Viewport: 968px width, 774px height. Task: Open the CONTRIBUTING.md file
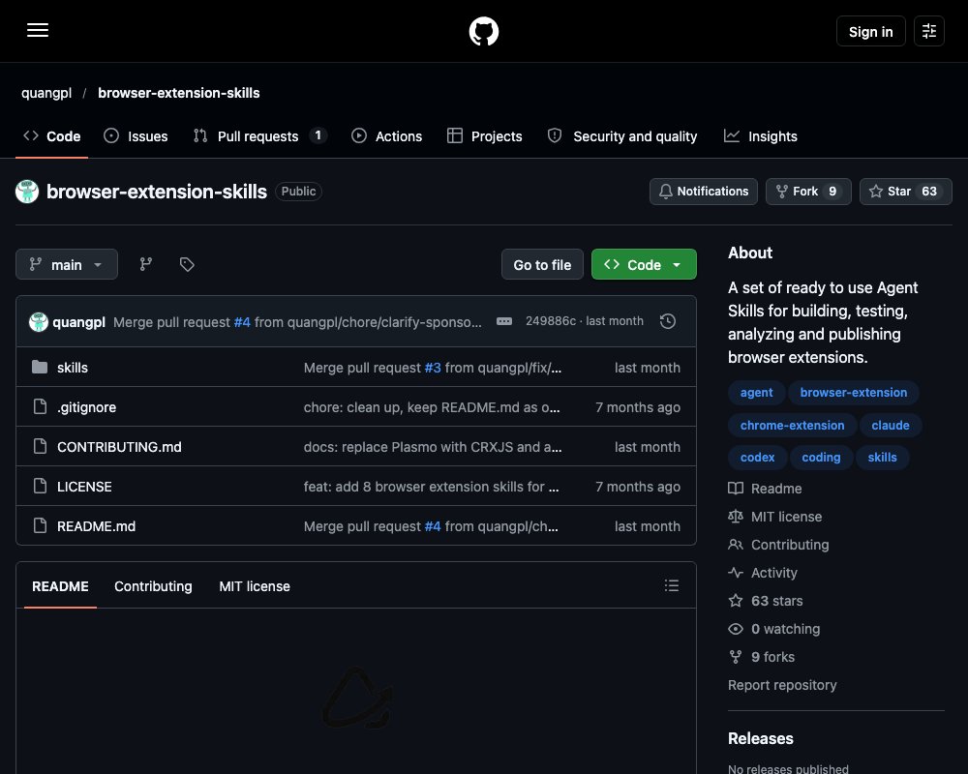(x=119, y=446)
